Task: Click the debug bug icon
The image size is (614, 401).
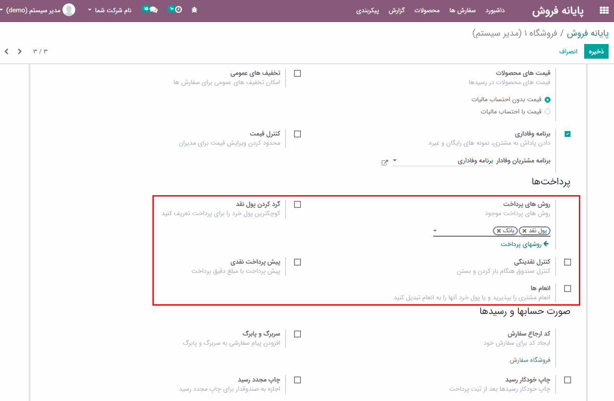Action: tap(194, 10)
